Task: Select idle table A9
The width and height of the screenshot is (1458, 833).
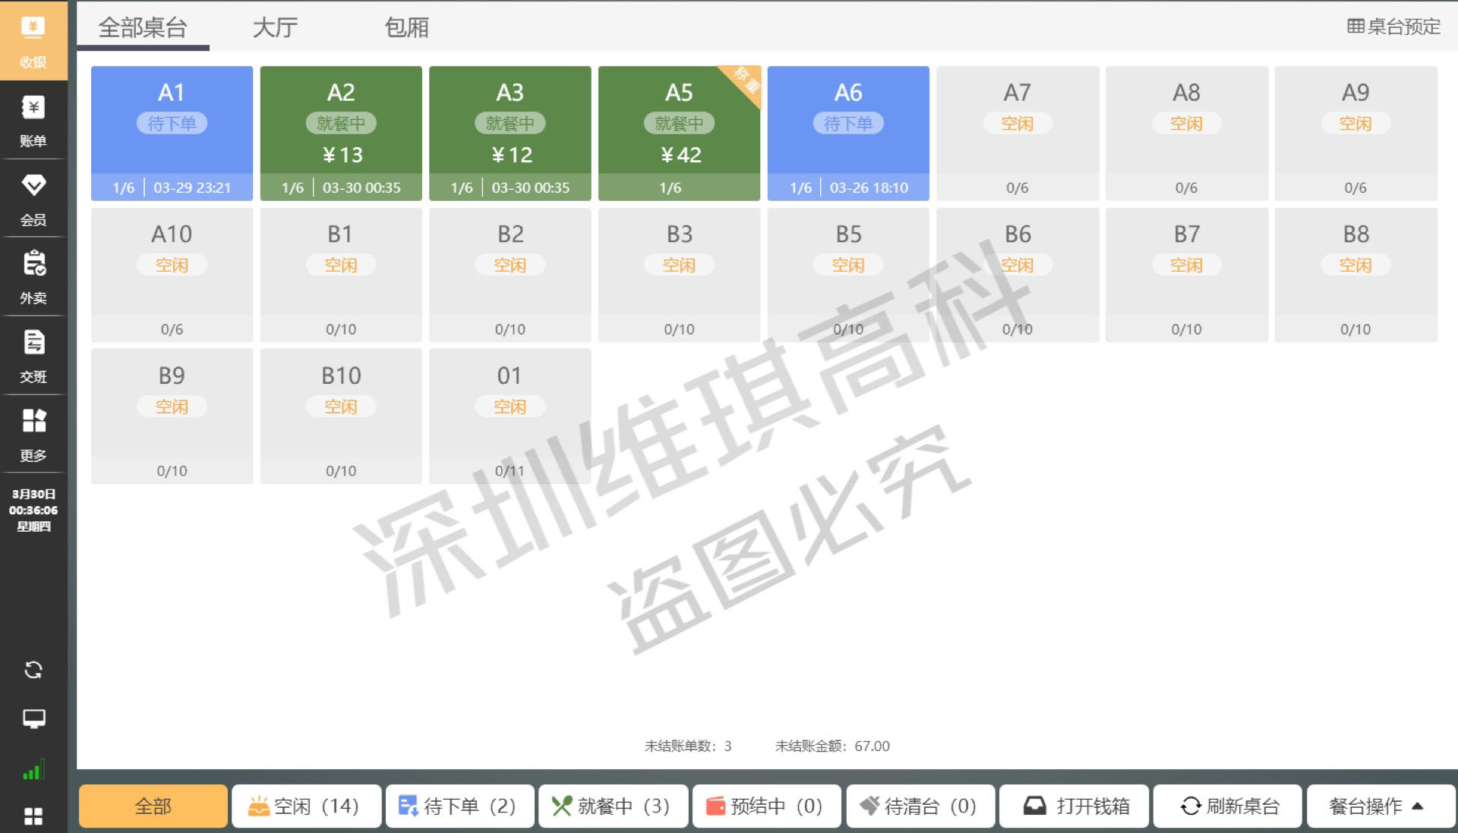Action: [x=1355, y=134]
